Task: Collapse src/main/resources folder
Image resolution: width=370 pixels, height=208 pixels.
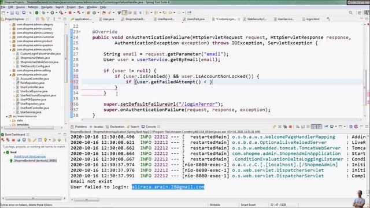Action: coord(7,116)
